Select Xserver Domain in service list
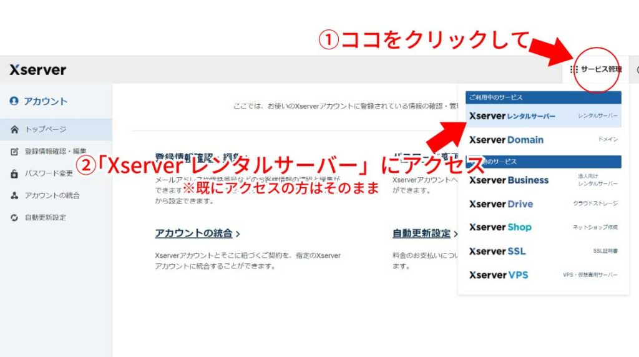 [x=544, y=140]
